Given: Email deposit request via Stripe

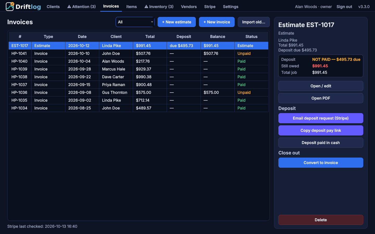Looking at the screenshot, I should (321, 118).
